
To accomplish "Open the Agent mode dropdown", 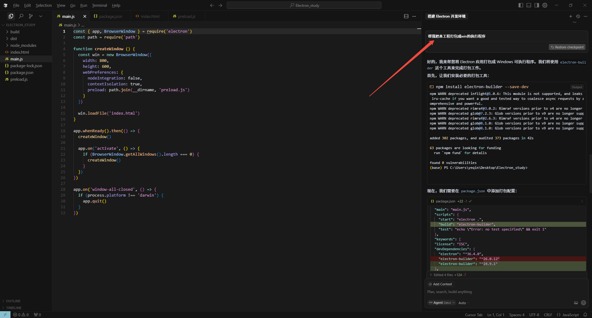I will [442, 303].
